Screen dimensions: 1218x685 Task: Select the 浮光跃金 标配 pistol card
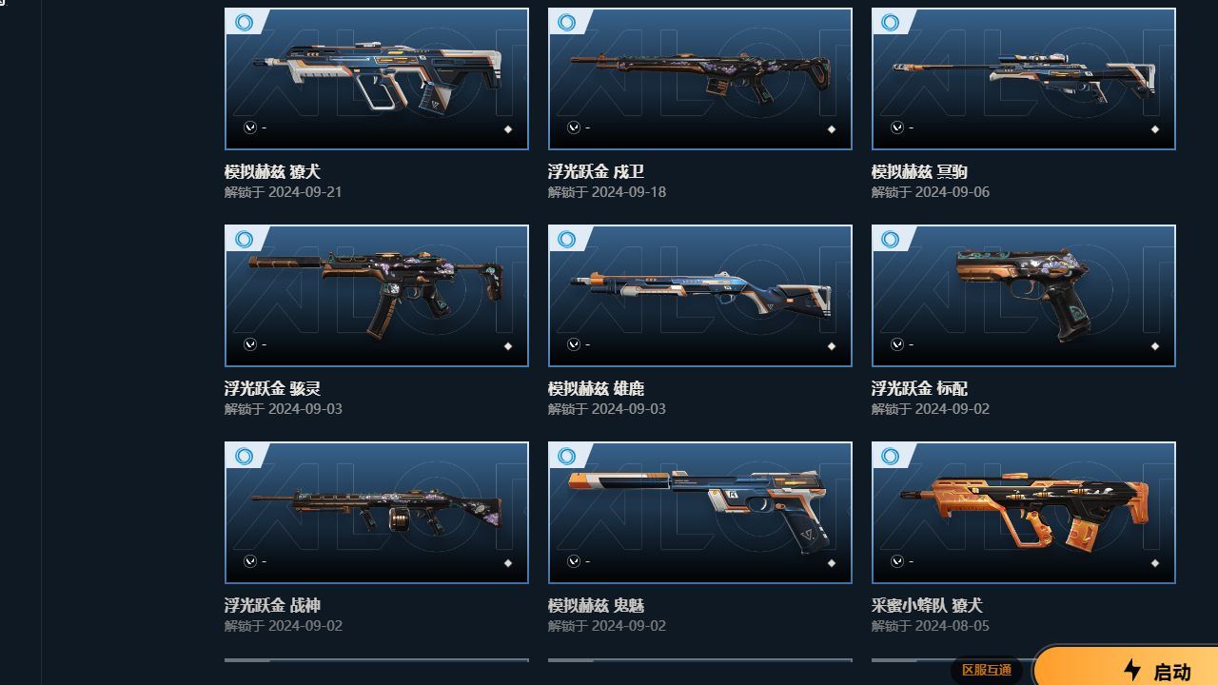tap(1024, 296)
